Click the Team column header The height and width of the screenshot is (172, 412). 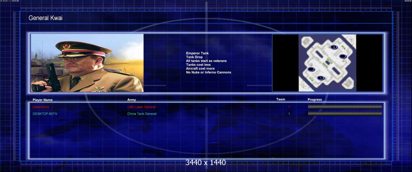point(281,99)
